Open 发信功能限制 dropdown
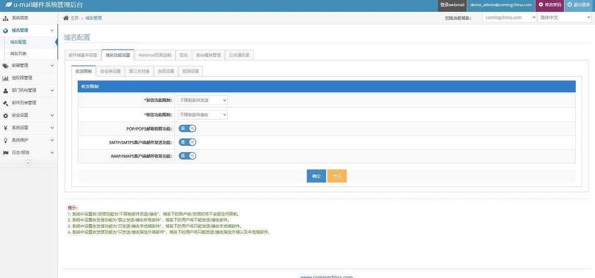The image size is (595, 278). 202,100
